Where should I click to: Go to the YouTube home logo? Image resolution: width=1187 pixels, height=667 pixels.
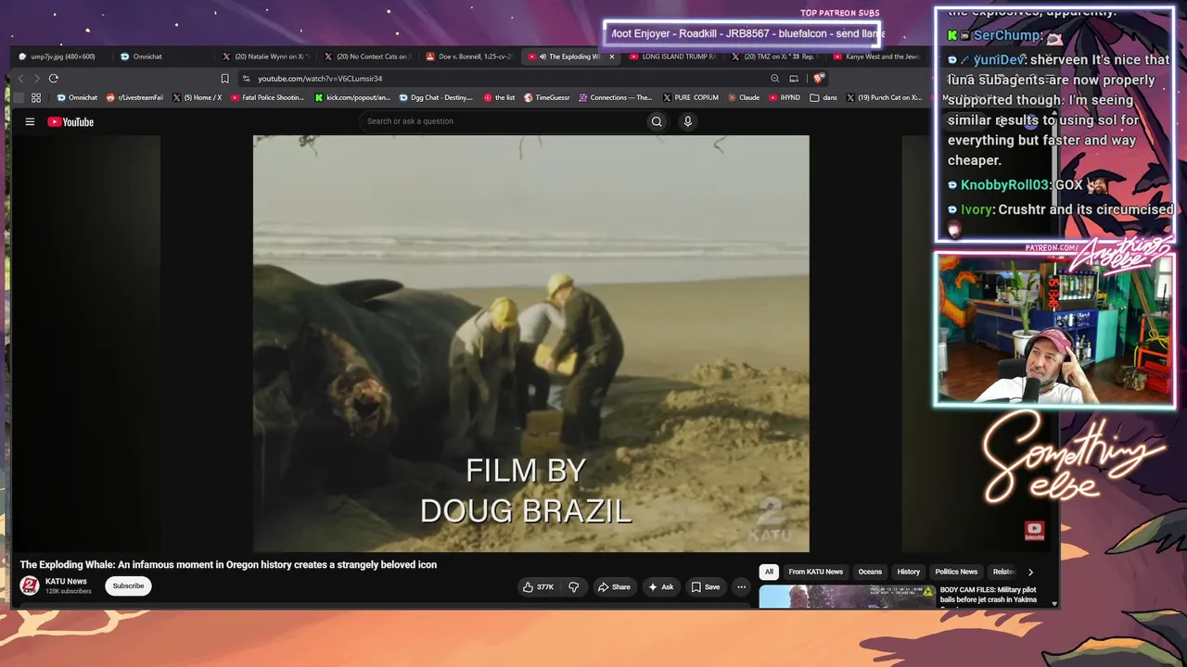[x=70, y=121]
